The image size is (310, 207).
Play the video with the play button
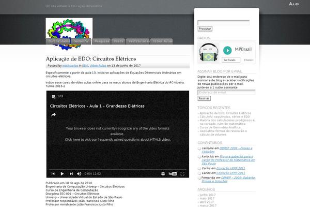(x=62, y=174)
